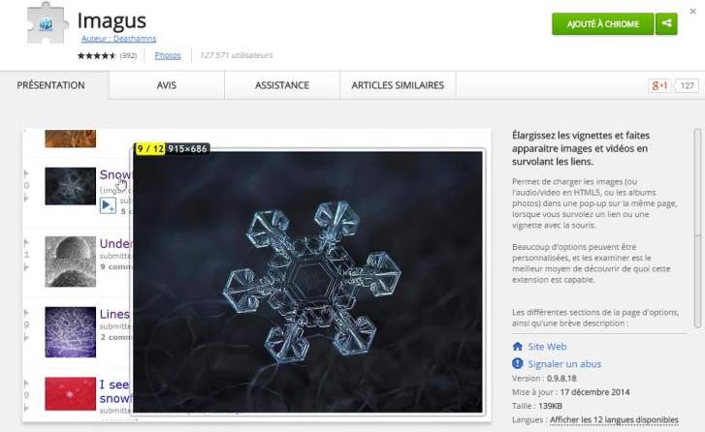Click the Under post title
This screenshot has width=705, height=432.
click(x=116, y=243)
